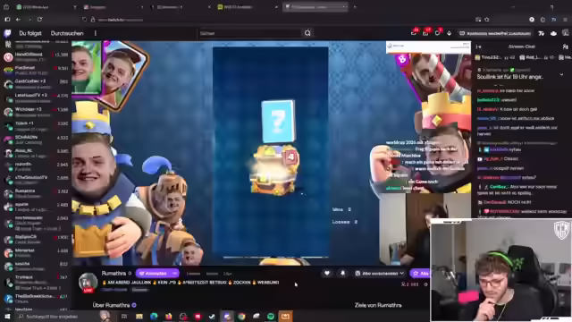The image size is (572, 322).
Task: Click the browser address bar URL
Action: [x=121, y=20]
